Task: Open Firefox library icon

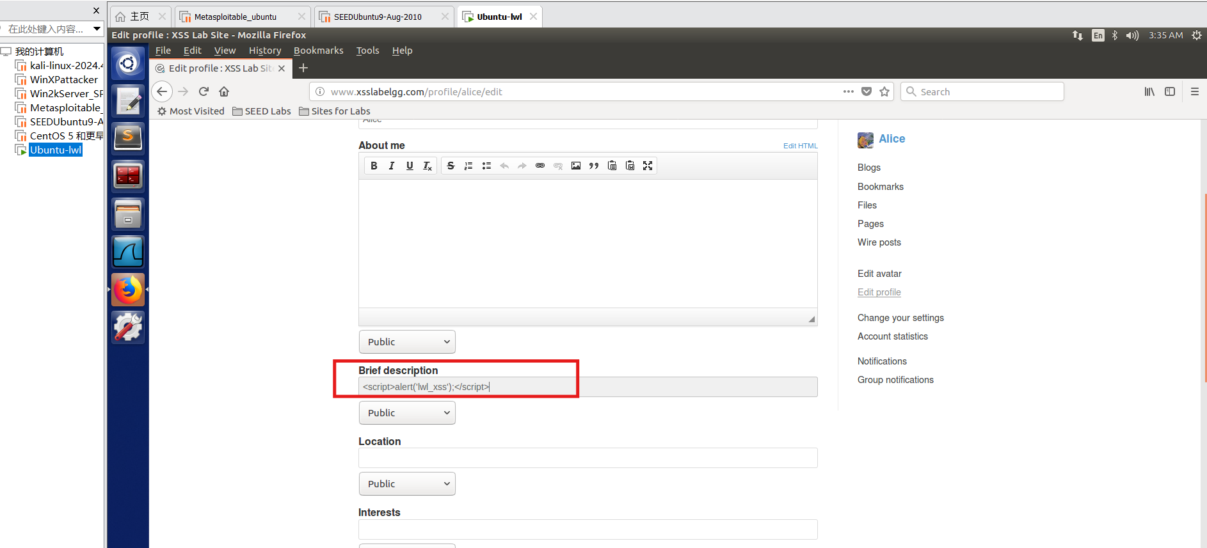Action: (x=1149, y=91)
